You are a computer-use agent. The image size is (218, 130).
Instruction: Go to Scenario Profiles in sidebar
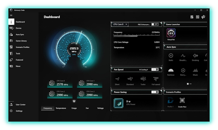22,47
